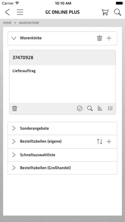Image resolution: width=125 pixels, height=222 pixels.
Task: Activate basket 37470928 with the checkmark icon
Action: point(80,108)
